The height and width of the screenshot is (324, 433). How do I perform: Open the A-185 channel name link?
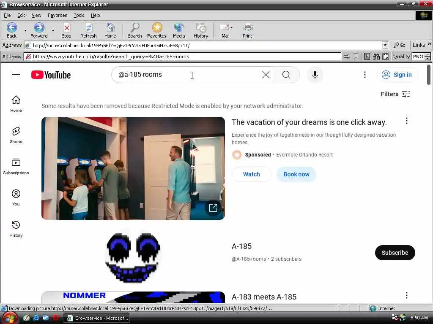[x=241, y=246]
